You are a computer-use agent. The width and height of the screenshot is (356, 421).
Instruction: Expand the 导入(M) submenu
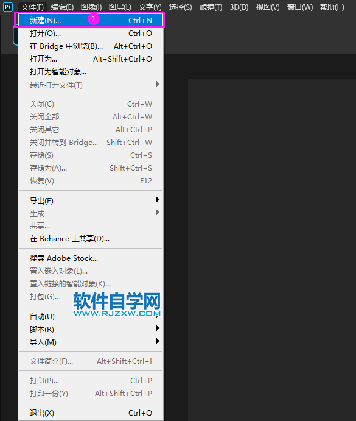[x=91, y=342]
